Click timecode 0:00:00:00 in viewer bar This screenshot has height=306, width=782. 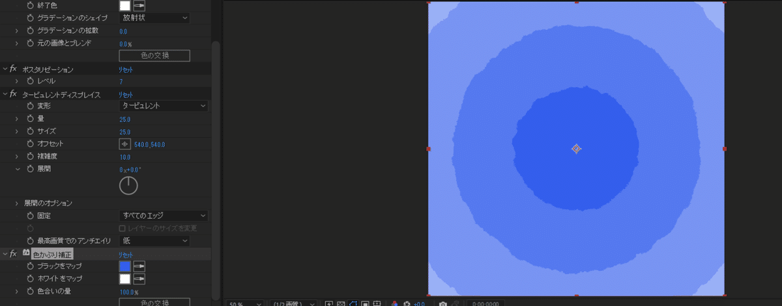486,303
